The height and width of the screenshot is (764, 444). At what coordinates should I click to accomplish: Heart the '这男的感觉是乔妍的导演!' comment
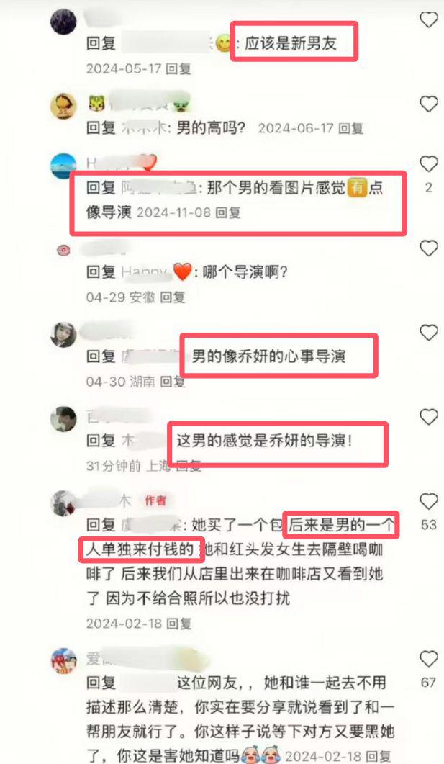(x=428, y=417)
